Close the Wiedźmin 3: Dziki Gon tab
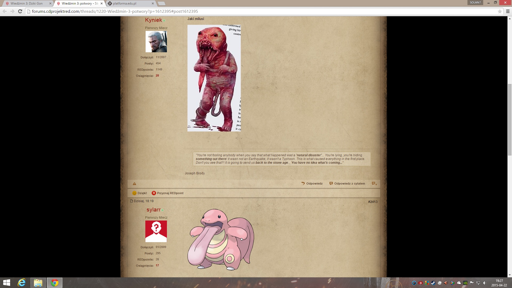 (50, 3)
